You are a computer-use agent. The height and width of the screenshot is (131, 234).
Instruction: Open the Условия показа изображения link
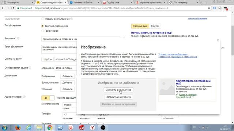point(173,54)
